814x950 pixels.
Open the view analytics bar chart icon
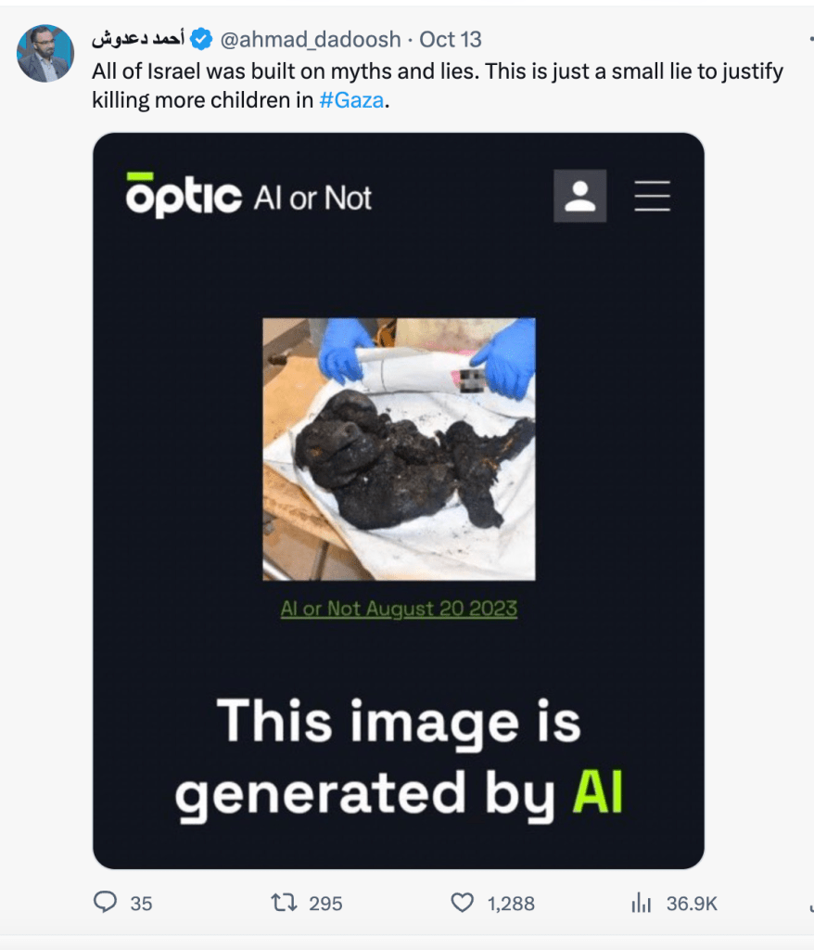click(x=641, y=903)
